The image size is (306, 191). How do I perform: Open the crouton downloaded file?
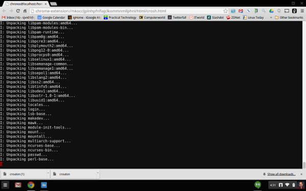73,174
